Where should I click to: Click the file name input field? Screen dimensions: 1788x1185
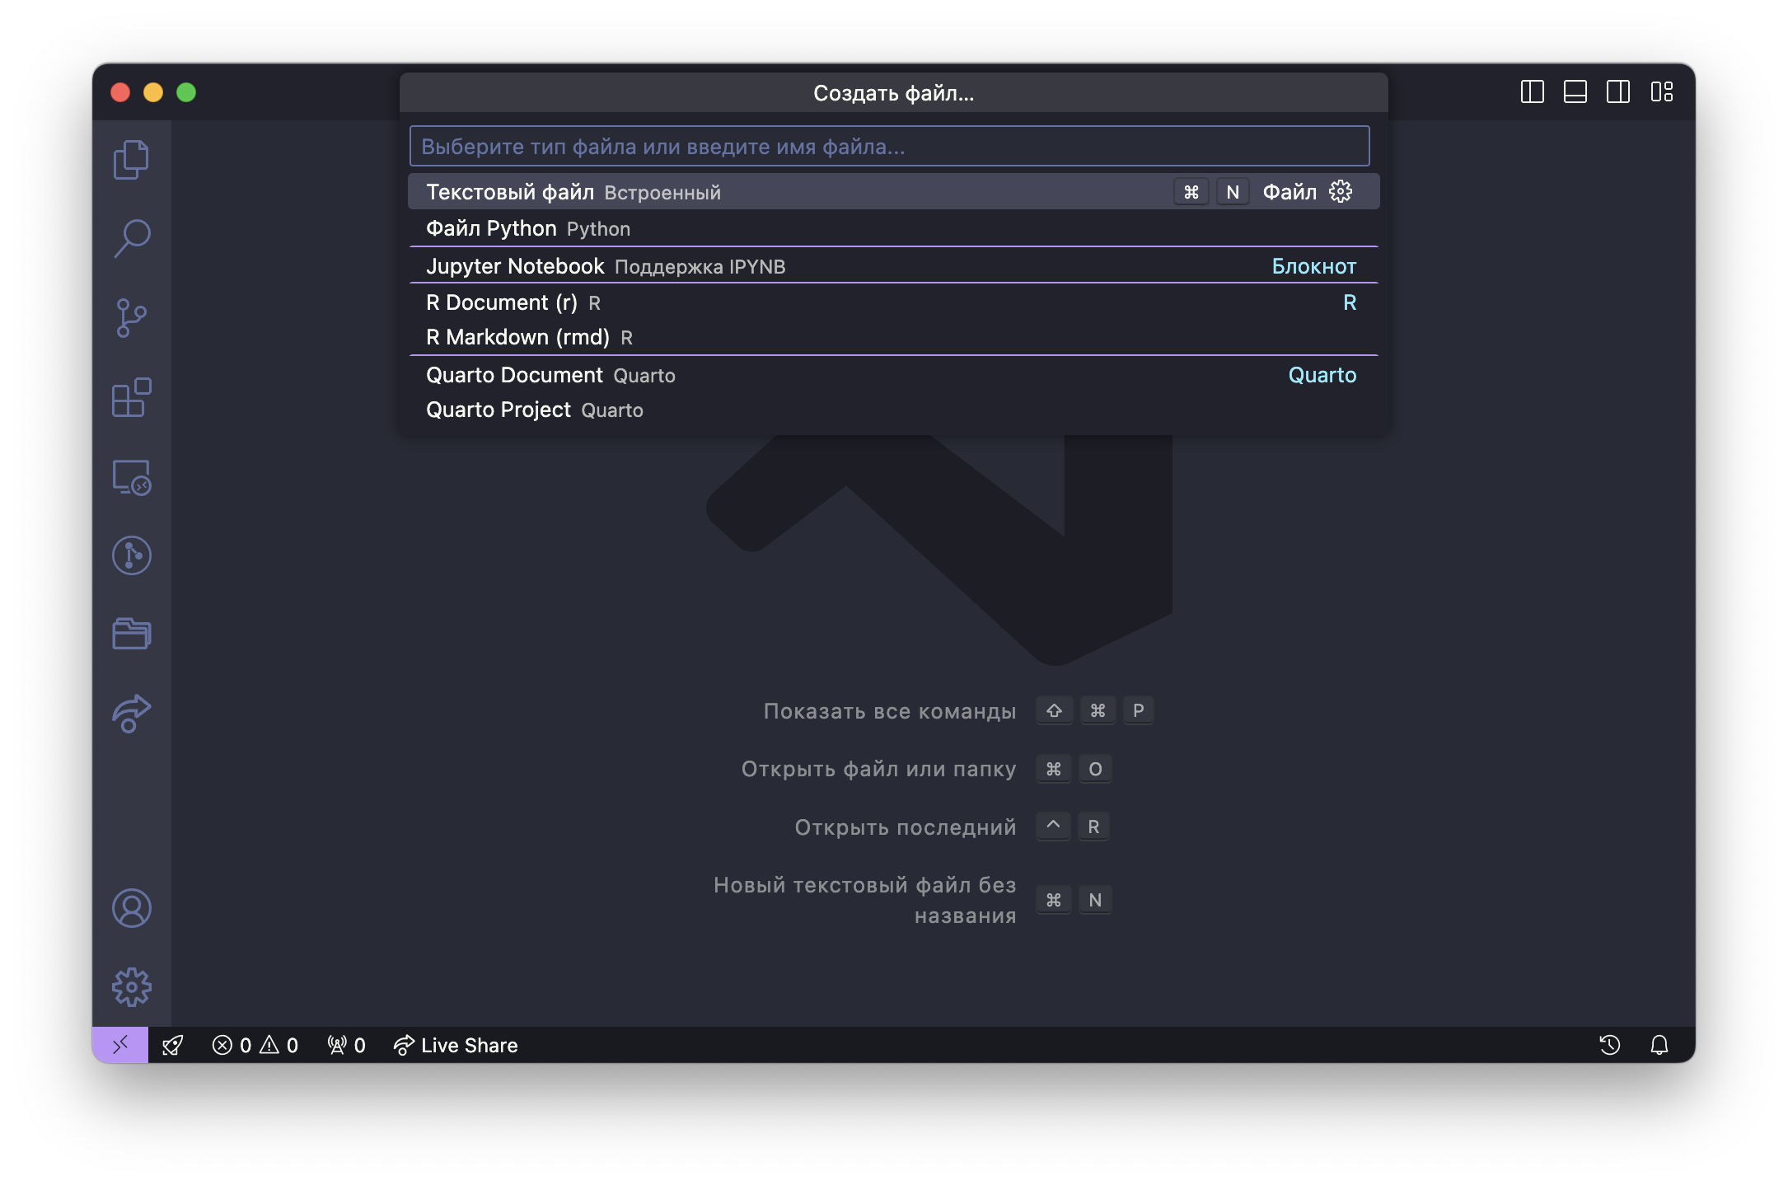pyautogui.click(x=890, y=146)
